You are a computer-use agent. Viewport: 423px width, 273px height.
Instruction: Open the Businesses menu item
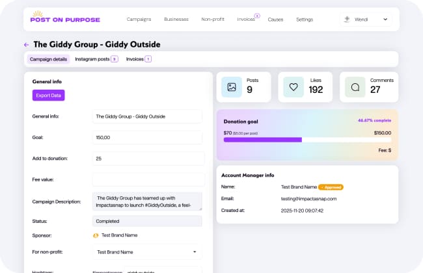click(x=176, y=19)
